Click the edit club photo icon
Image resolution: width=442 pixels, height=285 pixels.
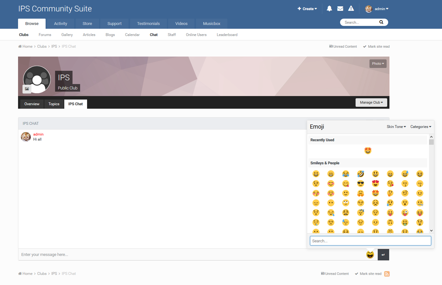click(x=27, y=89)
